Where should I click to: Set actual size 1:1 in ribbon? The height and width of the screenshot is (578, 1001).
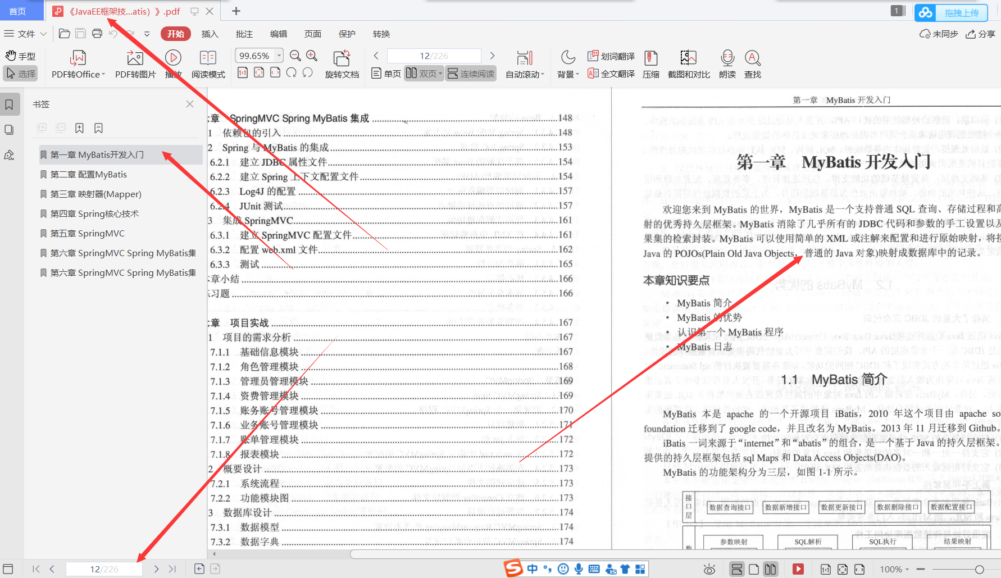[x=243, y=72]
